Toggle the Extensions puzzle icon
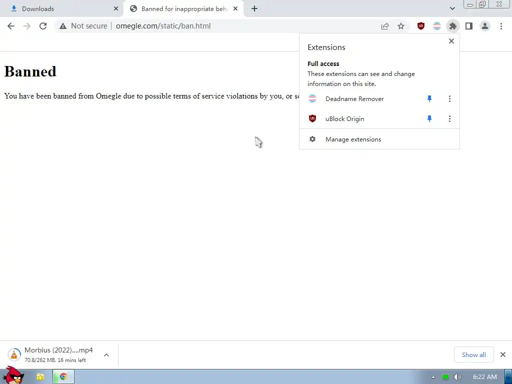The width and height of the screenshot is (512, 384). 453,26
